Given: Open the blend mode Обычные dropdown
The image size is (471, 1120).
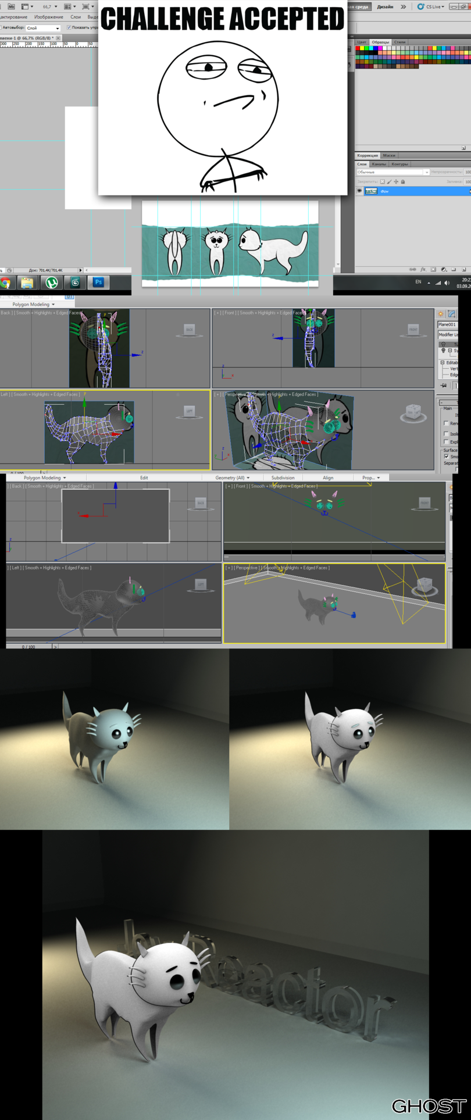Looking at the screenshot, I should (392, 173).
